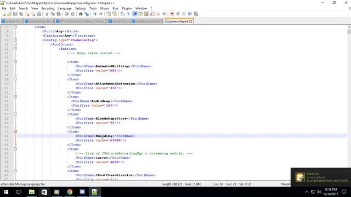Toggle Word Wrap in the toolbar
This screenshot has width=351, height=197.
click(x=122, y=14)
